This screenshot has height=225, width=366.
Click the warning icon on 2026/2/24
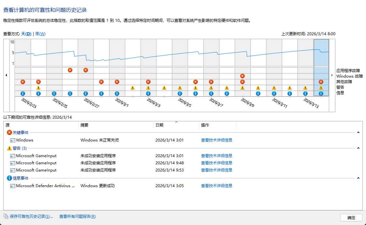click(x=38, y=88)
